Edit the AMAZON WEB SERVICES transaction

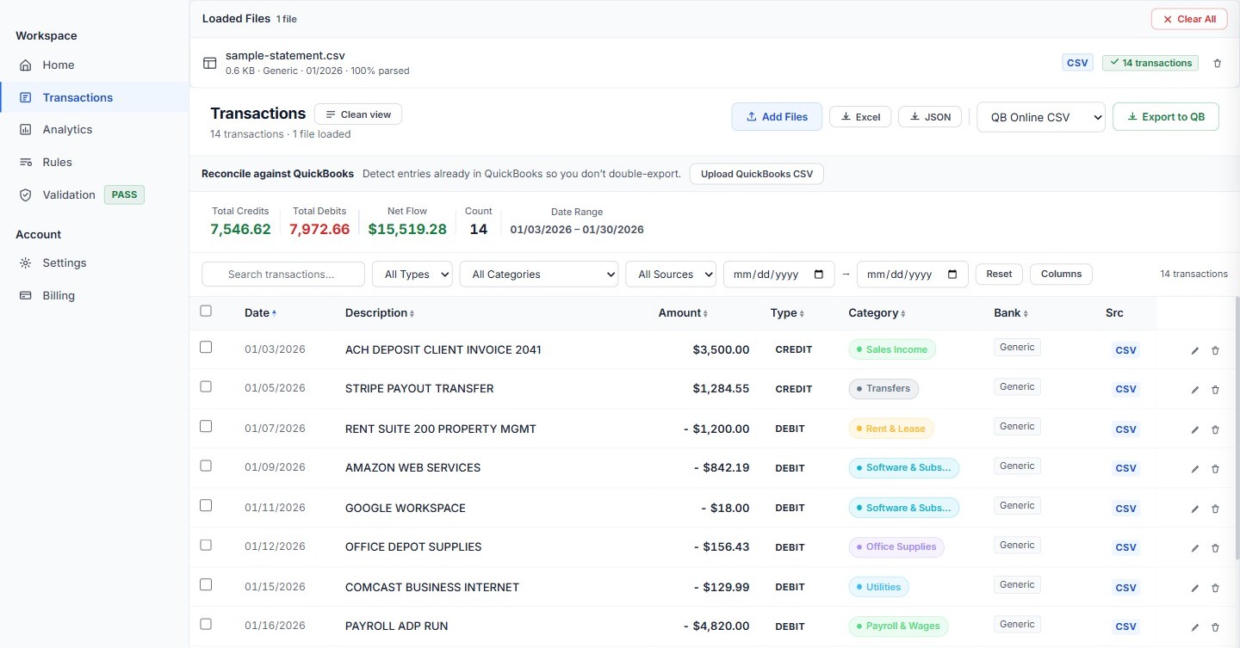pos(1194,469)
